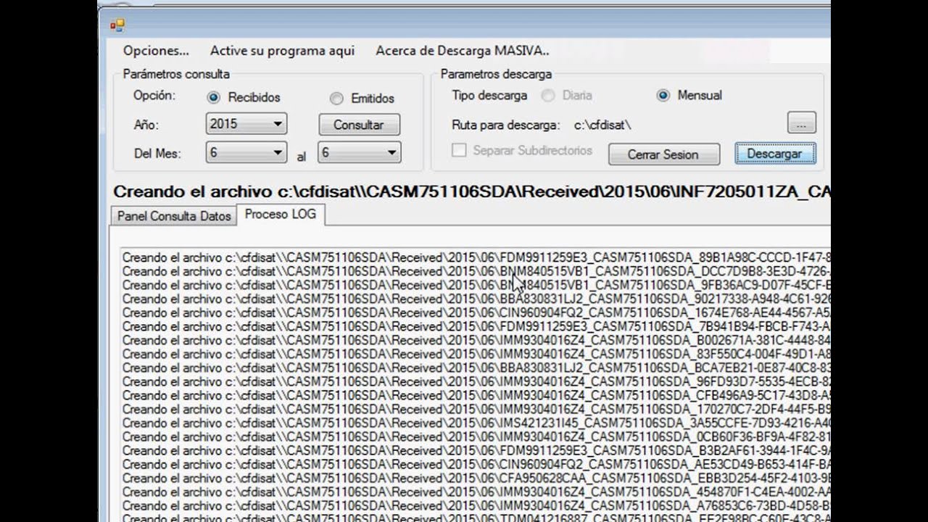The image size is (928, 522).
Task: Select log line containing AE53CD49-B653-414F
Action: [476, 464]
